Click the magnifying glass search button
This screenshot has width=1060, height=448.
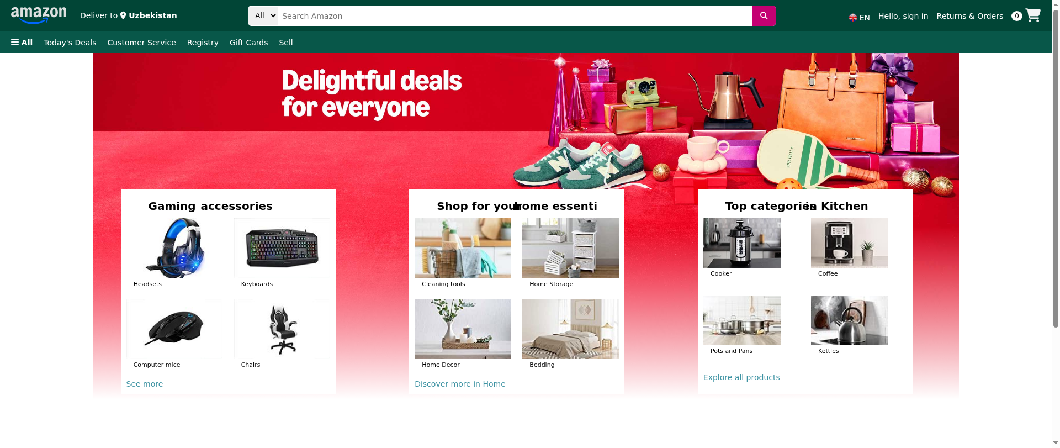(764, 16)
